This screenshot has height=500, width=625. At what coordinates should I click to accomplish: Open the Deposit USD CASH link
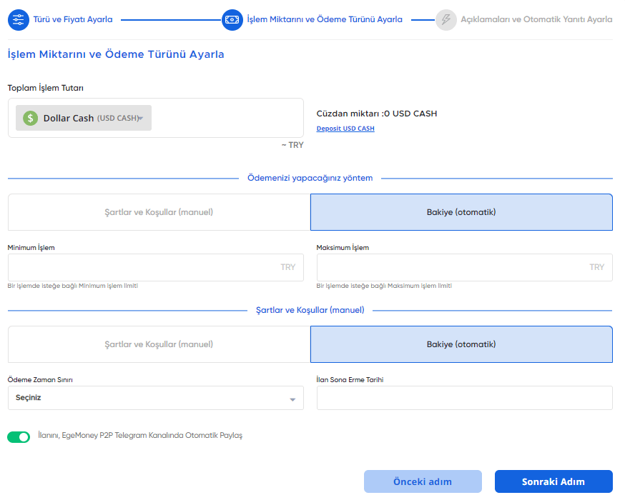pos(345,129)
